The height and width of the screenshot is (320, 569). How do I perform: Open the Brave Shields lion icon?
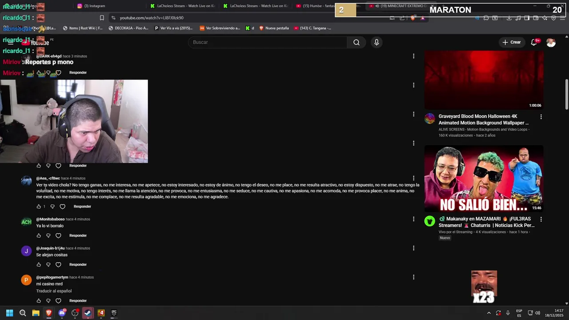tap(413, 18)
